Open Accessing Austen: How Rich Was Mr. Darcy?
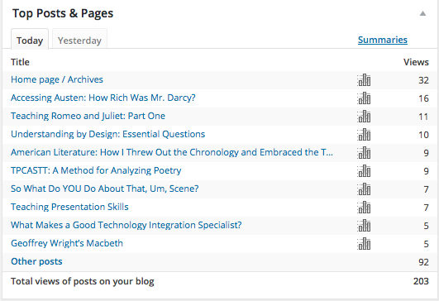The image size is (439, 301). (x=103, y=98)
